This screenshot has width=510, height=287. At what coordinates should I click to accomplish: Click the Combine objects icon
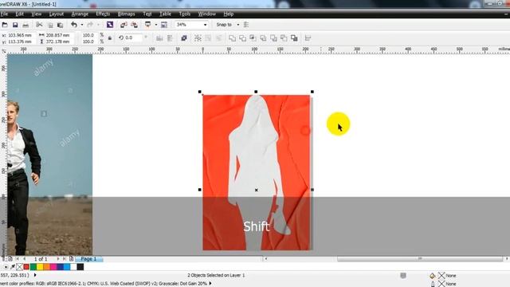184,38
